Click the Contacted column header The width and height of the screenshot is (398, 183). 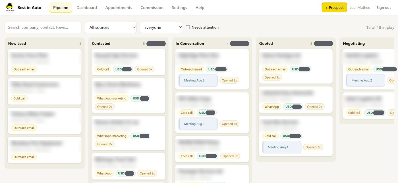pos(101,43)
